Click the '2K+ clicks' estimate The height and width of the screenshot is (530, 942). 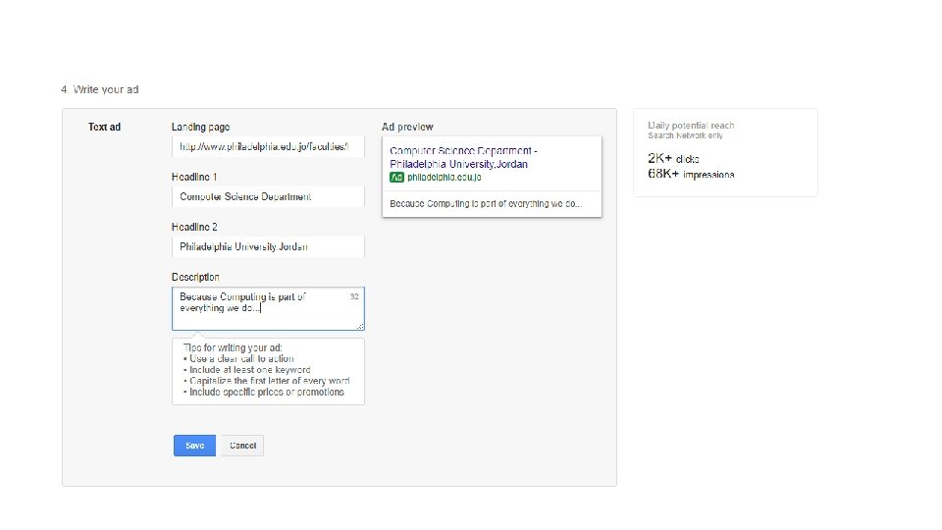(x=673, y=159)
